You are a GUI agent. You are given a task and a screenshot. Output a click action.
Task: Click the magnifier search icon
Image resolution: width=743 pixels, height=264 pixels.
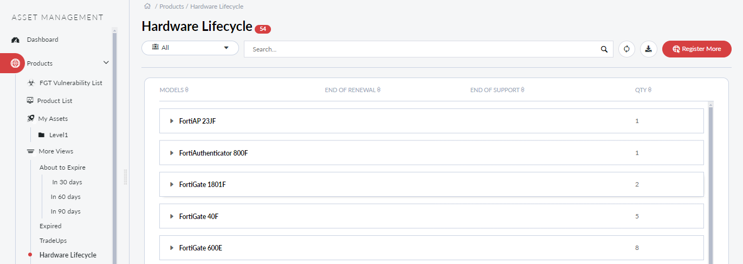604,49
